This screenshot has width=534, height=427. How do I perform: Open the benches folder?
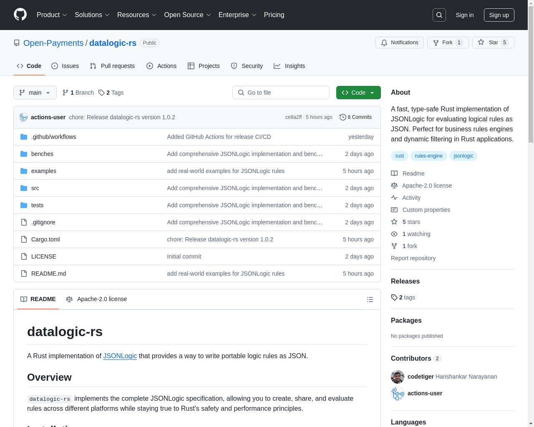pyautogui.click(x=42, y=154)
